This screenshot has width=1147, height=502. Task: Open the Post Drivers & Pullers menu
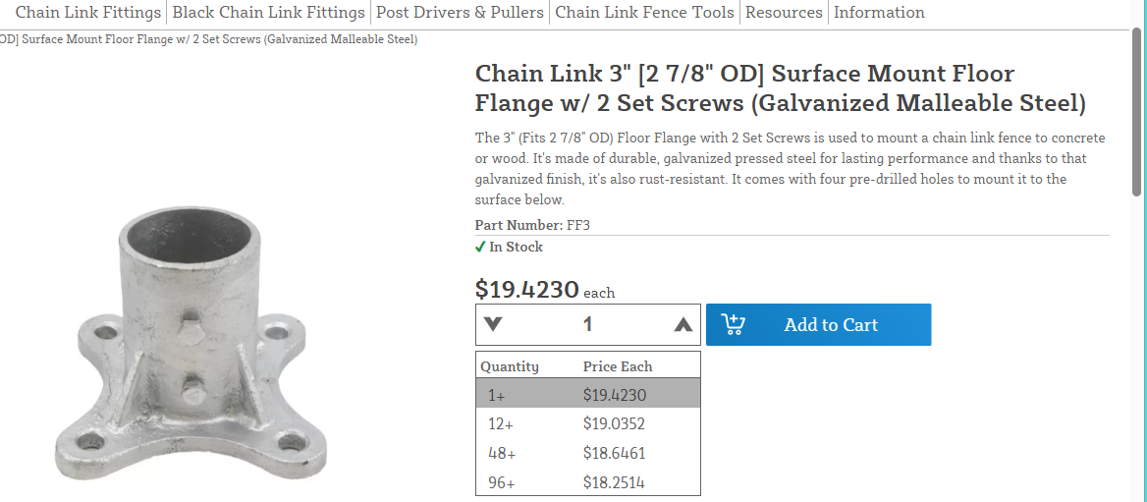coord(461,13)
